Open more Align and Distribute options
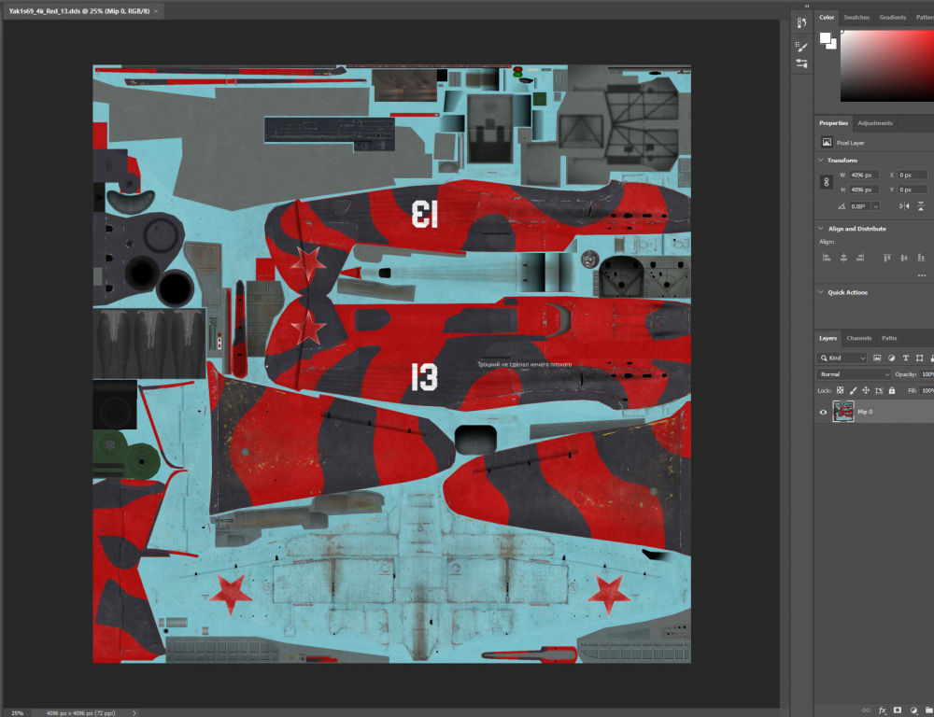The width and height of the screenshot is (934, 717). tap(921, 274)
